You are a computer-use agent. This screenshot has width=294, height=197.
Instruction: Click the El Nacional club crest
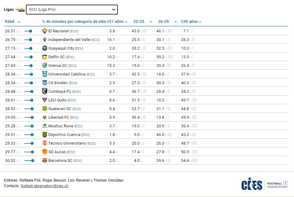45,31
